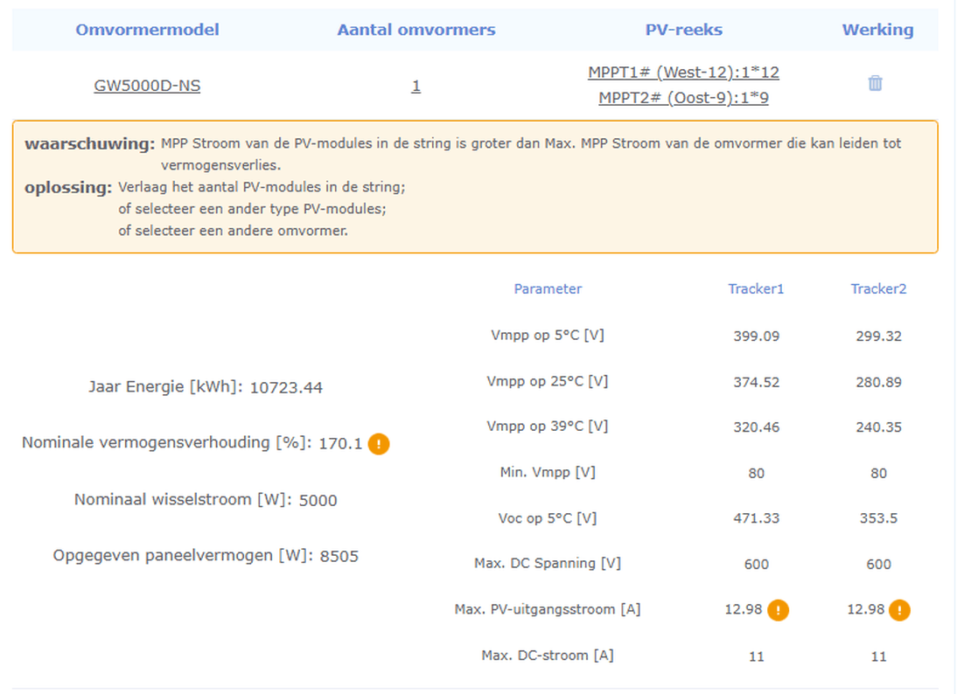Click the Tracker2 column header
This screenshot has height=694, width=964.
[878, 288]
